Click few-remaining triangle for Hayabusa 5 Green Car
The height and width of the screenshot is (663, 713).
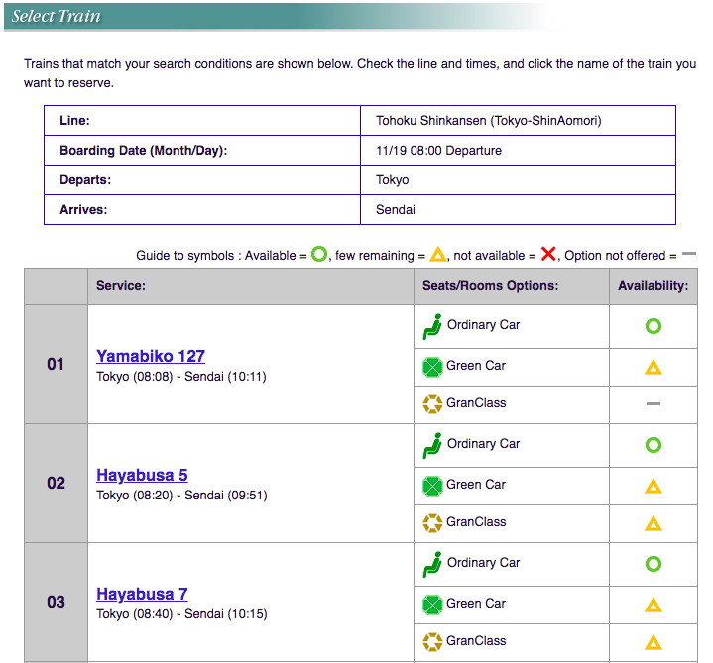click(654, 486)
